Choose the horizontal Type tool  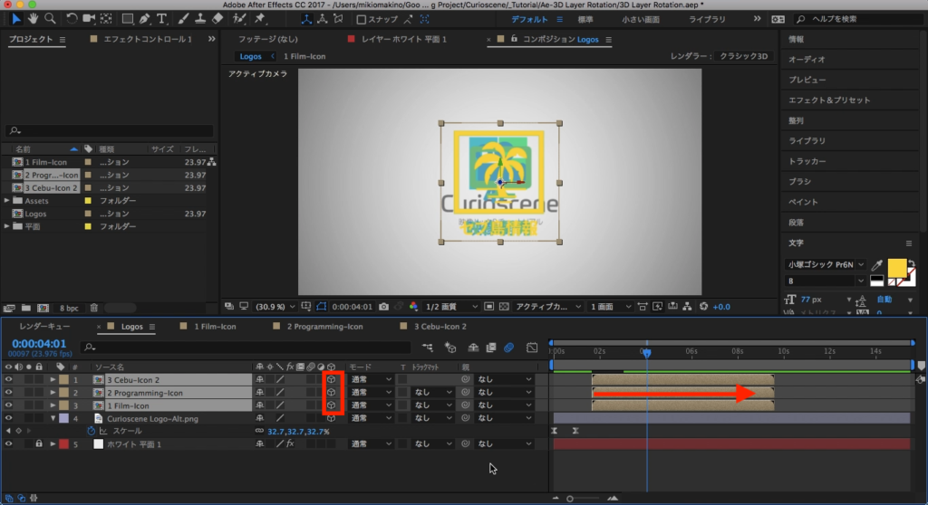(162, 18)
